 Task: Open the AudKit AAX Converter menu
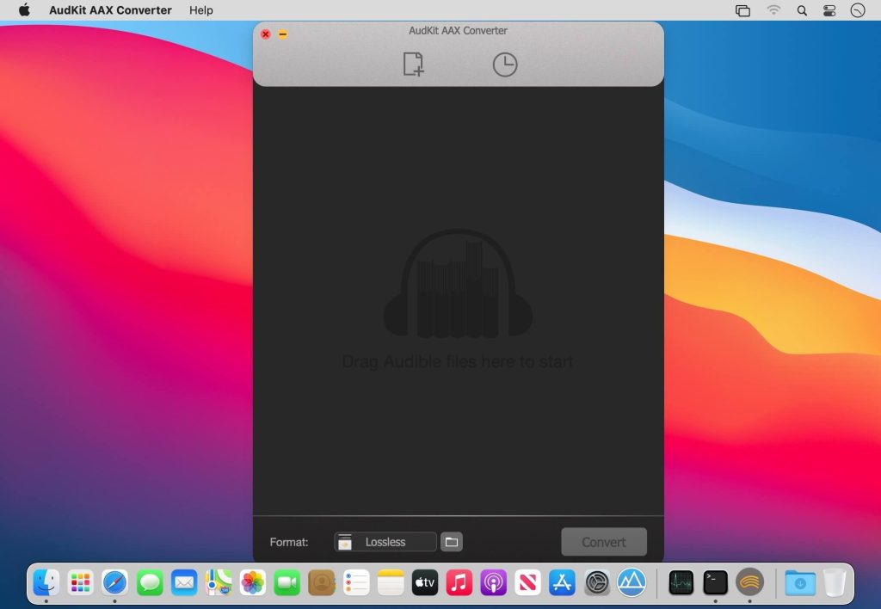click(110, 10)
